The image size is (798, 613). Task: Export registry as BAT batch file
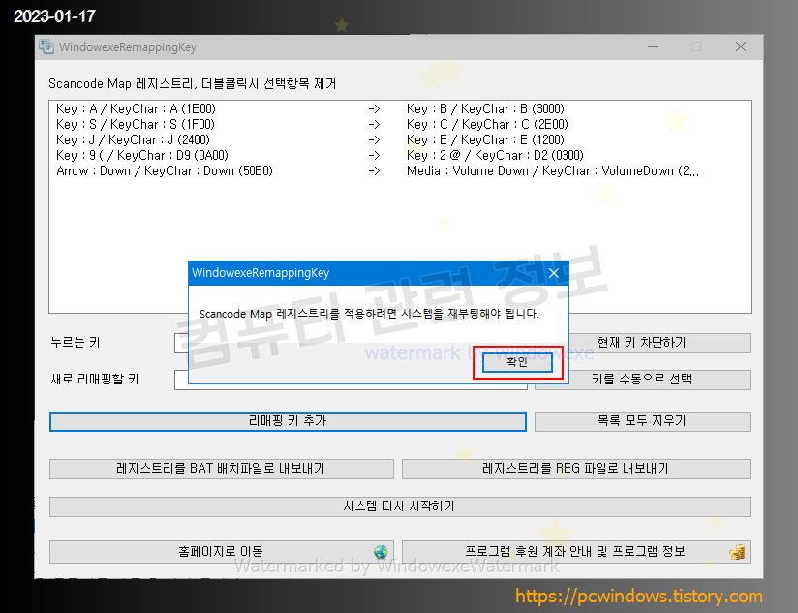coord(222,469)
